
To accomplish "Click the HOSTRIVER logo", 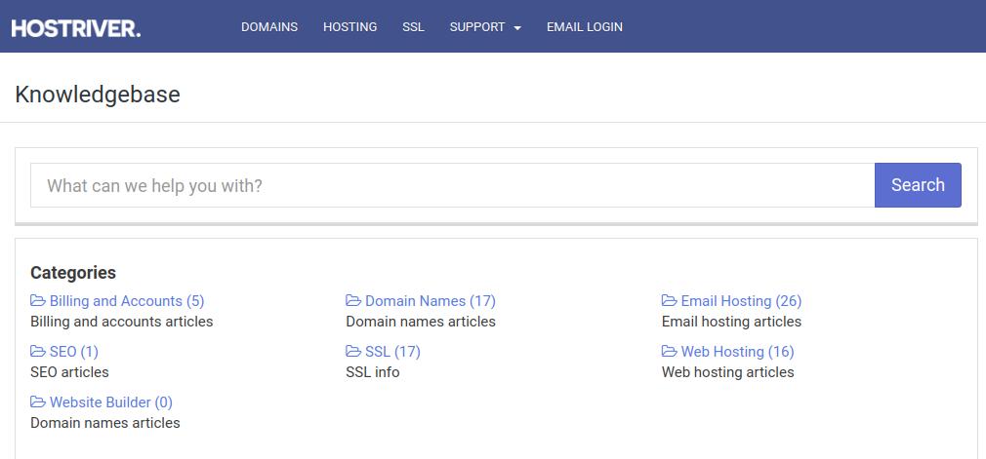I will (76, 28).
